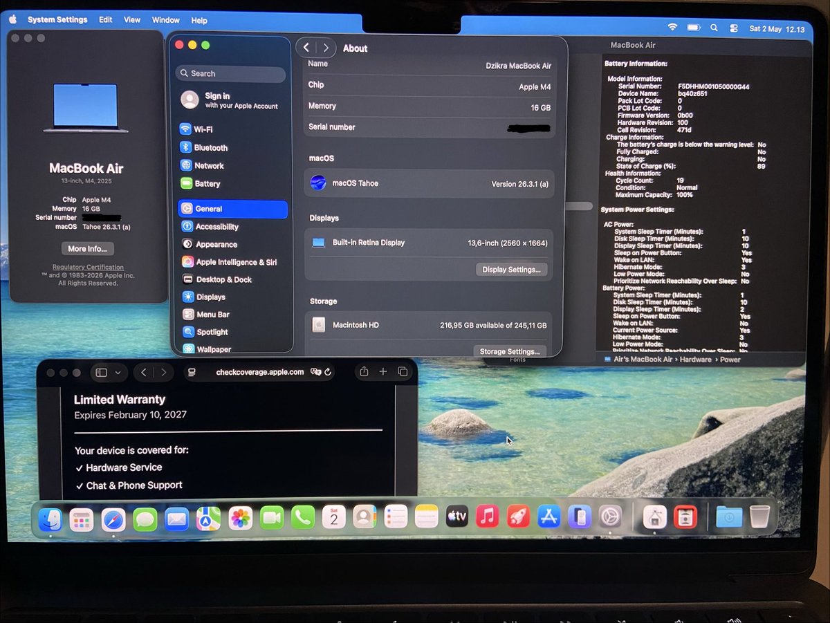
Task: Open Safari page menu icon left of URL
Action: click(192, 372)
